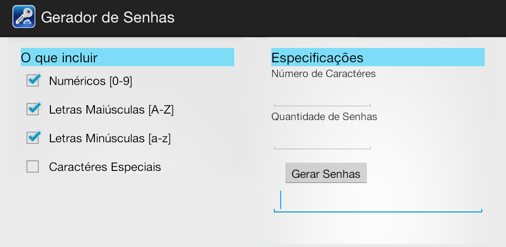Viewport: 506px width, 247px height.
Task: Uncheck the Numéricos [0-9] checkbox
Action: (x=33, y=81)
